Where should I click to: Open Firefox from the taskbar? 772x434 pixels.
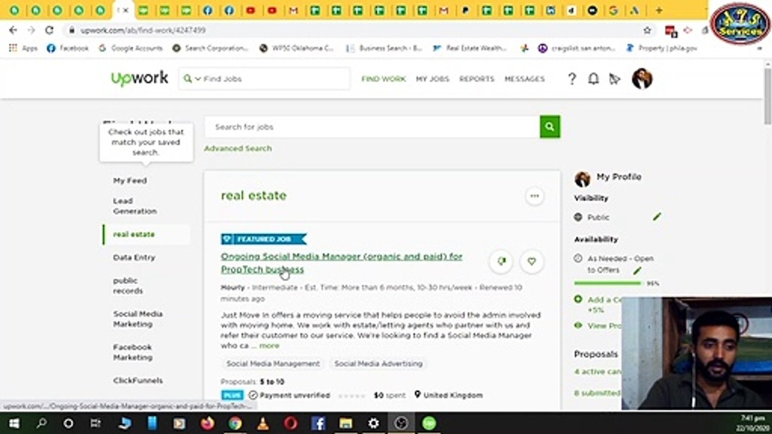click(207, 423)
